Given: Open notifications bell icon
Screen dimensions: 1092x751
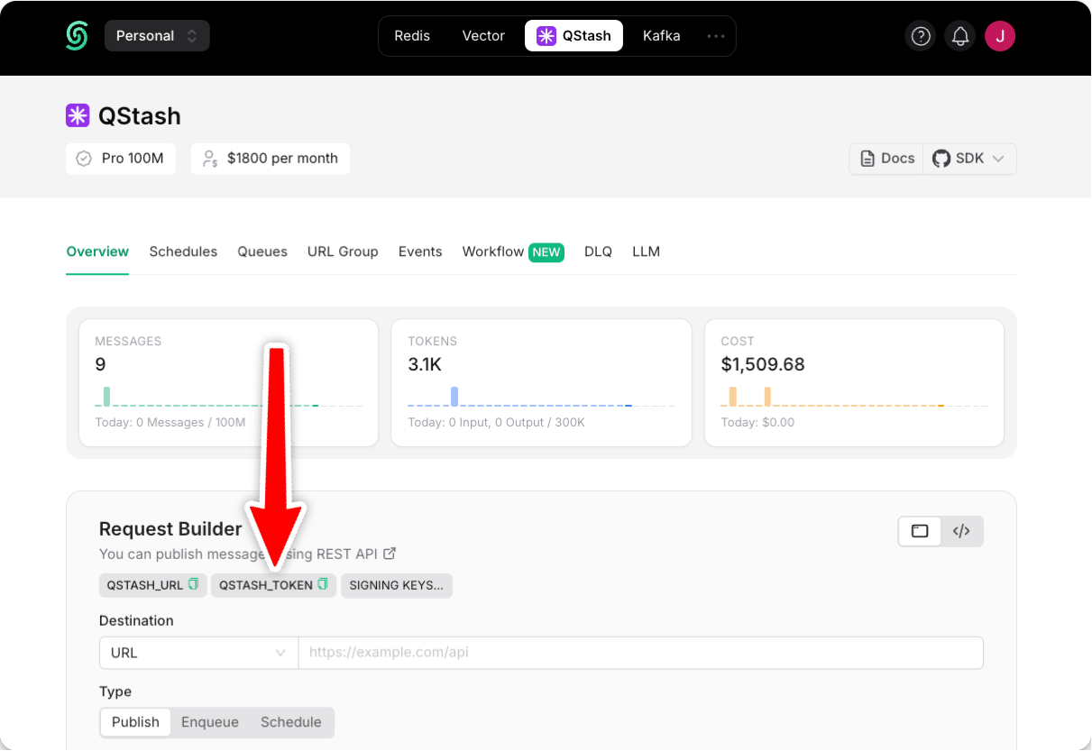Looking at the screenshot, I should point(960,36).
